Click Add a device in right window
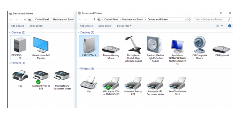This screenshot has height=121, width=243. click(x=86, y=26)
